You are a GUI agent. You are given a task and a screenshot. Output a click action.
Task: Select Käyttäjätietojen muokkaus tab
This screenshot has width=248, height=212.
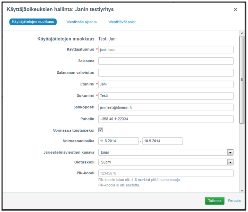tap(33, 22)
